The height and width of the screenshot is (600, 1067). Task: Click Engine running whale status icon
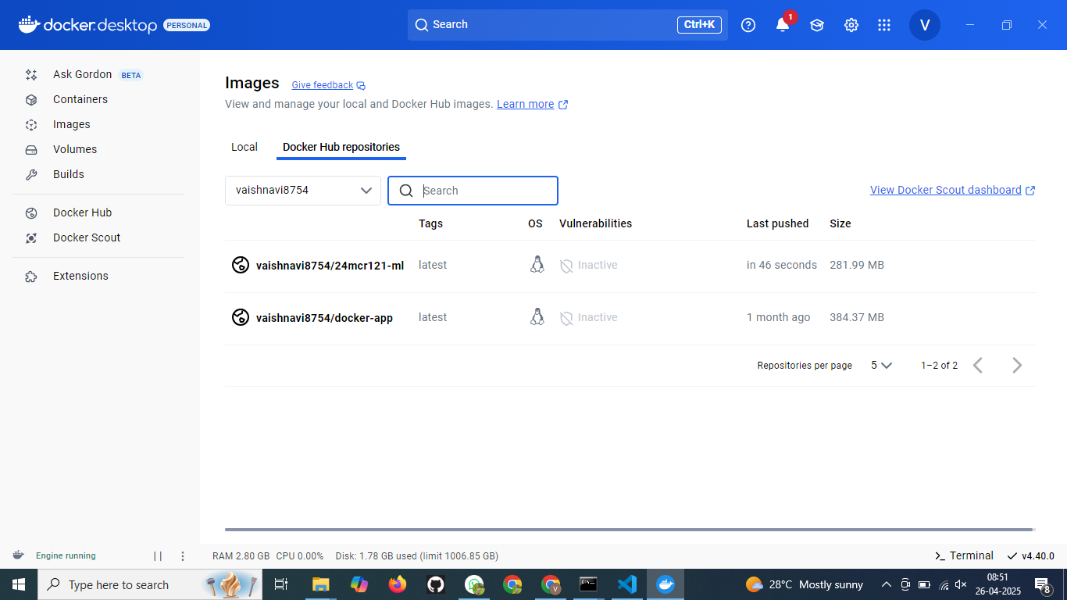coord(18,555)
